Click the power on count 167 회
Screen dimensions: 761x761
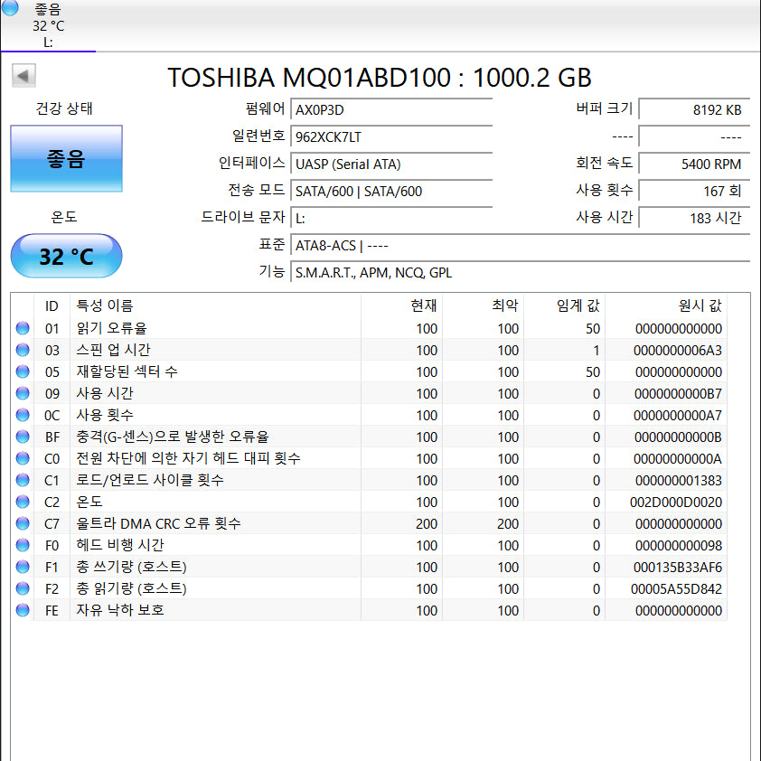(694, 192)
